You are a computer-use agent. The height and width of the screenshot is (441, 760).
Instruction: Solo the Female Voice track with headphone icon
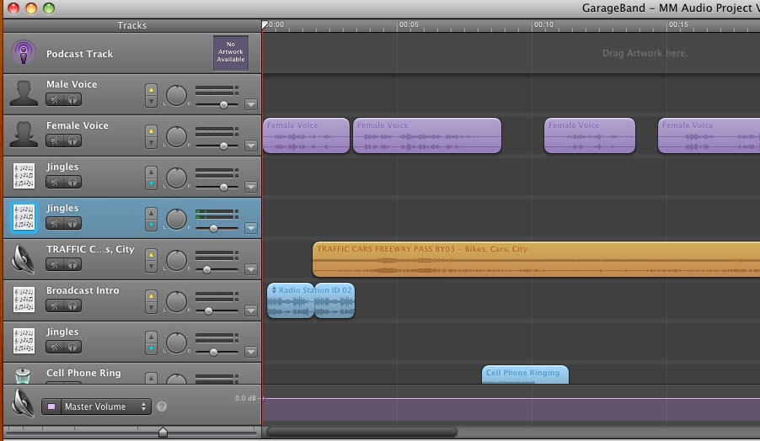(x=72, y=141)
